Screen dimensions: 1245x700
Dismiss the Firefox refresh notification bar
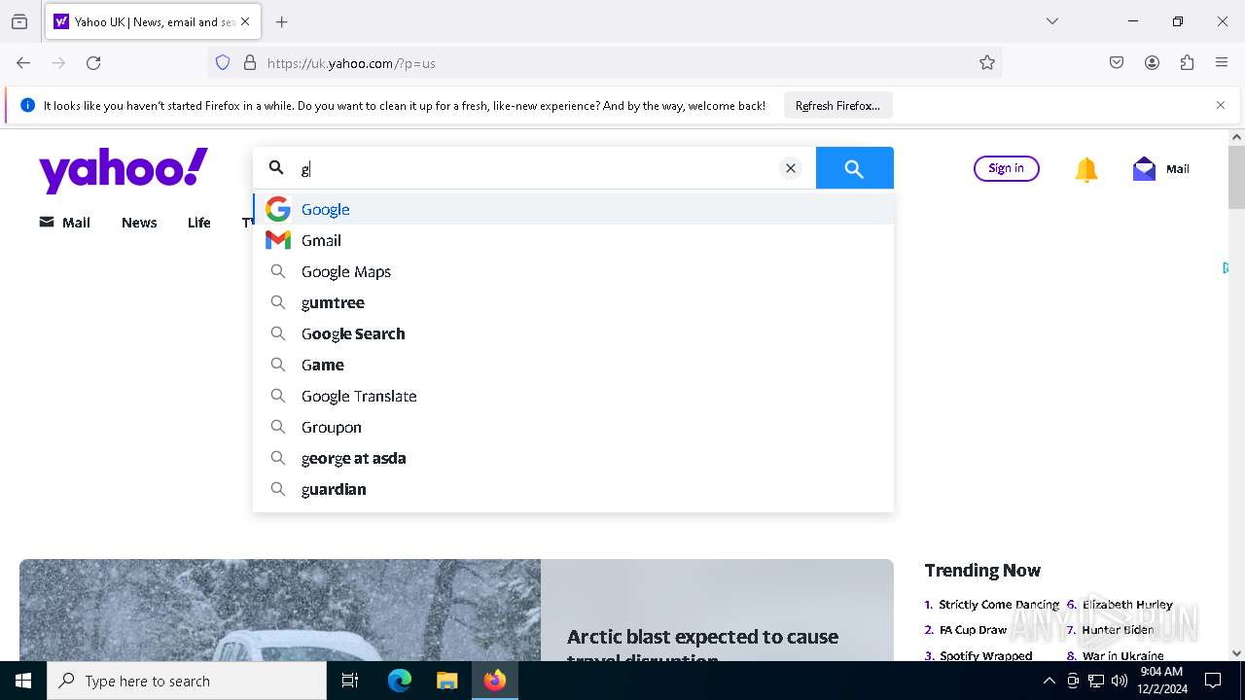click(x=1221, y=105)
